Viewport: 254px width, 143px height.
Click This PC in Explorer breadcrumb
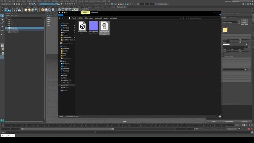pos(74,18)
